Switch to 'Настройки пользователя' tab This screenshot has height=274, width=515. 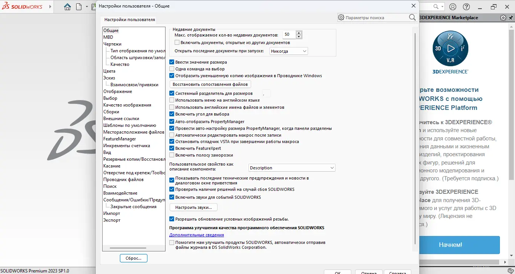pyautogui.click(x=130, y=20)
